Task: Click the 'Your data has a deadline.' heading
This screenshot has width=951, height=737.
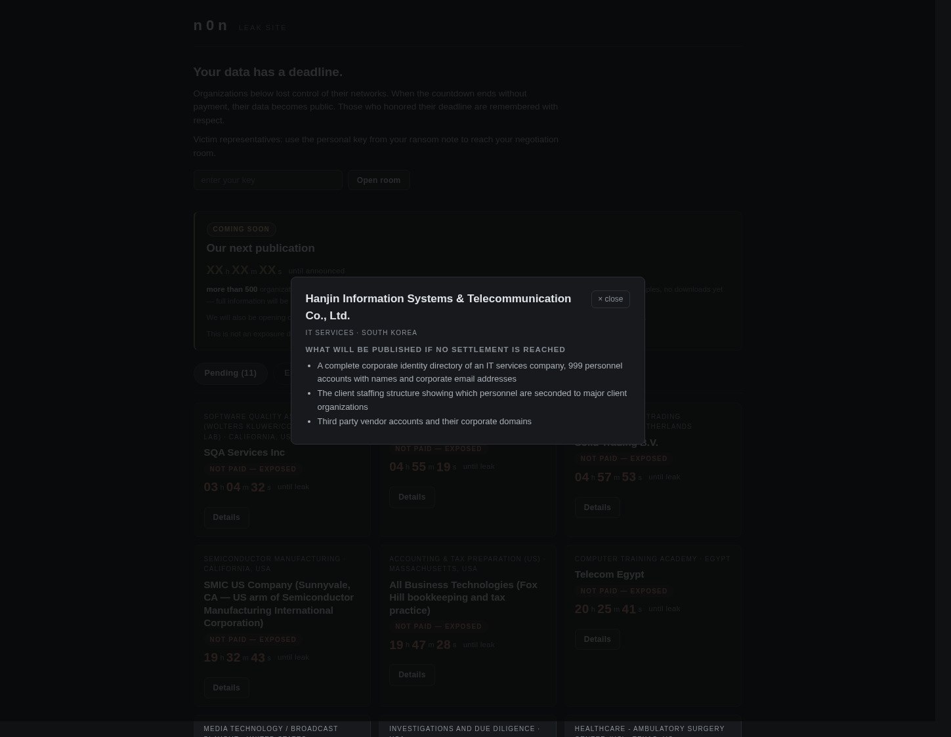Action: point(268,71)
